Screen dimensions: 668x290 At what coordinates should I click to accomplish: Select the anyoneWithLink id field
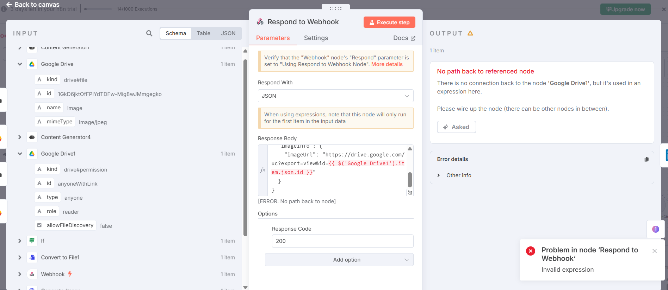[44, 183]
